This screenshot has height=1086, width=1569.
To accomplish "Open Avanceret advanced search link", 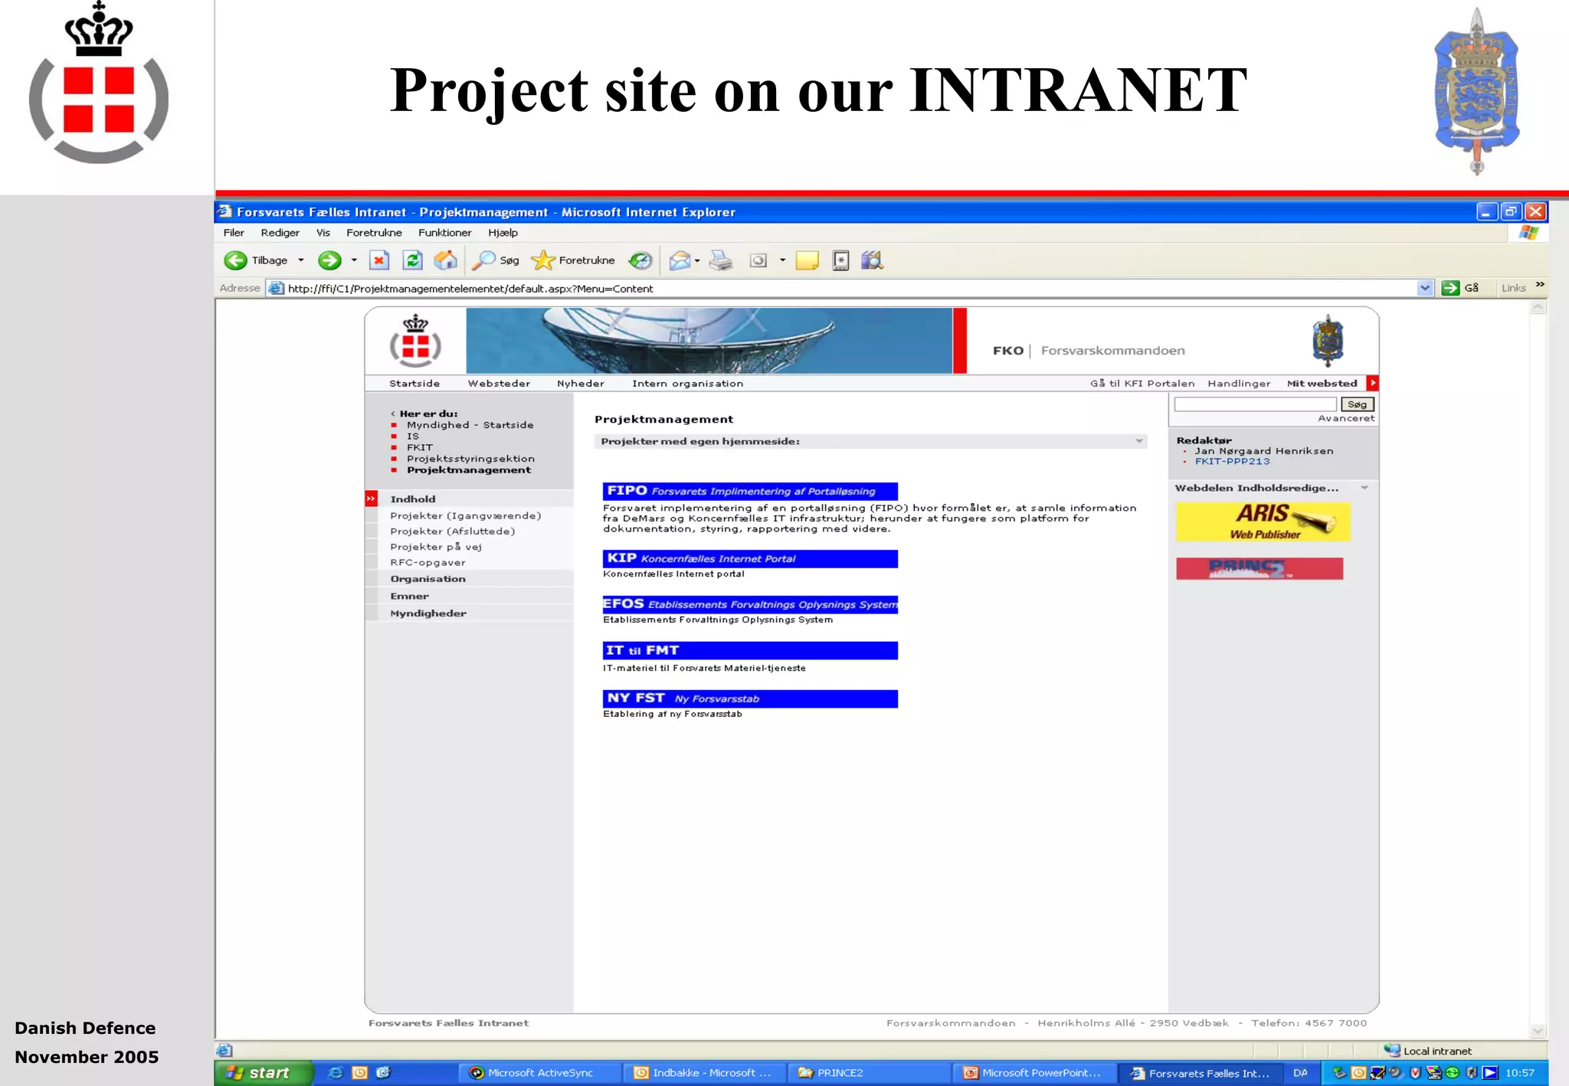I will [x=1346, y=418].
